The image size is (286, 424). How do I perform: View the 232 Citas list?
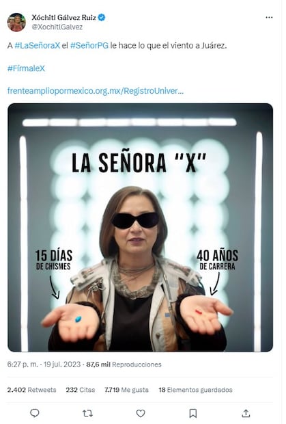pyautogui.click(x=81, y=390)
